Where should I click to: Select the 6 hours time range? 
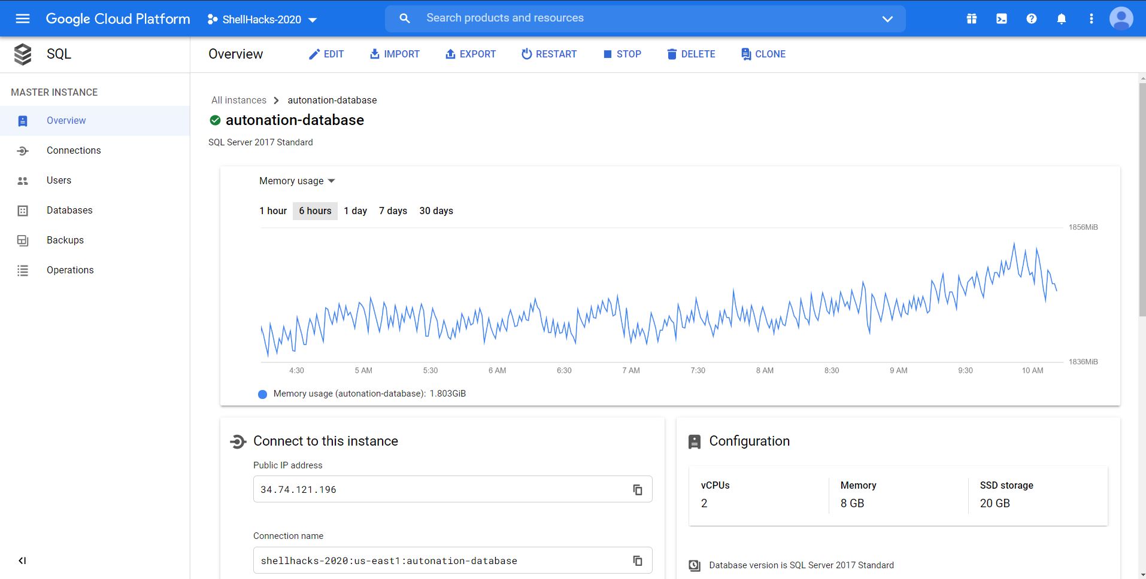coord(315,211)
